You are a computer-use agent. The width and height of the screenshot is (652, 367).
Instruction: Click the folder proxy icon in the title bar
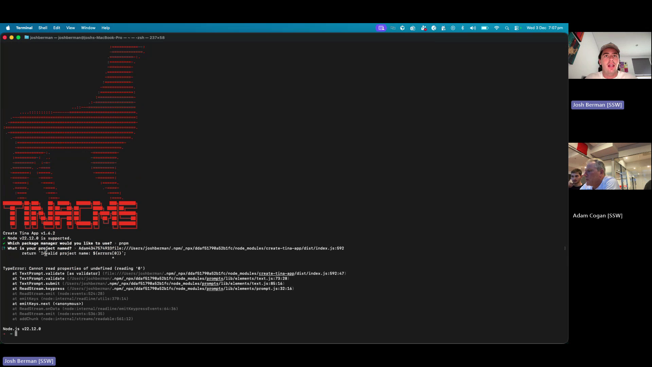tap(26, 37)
